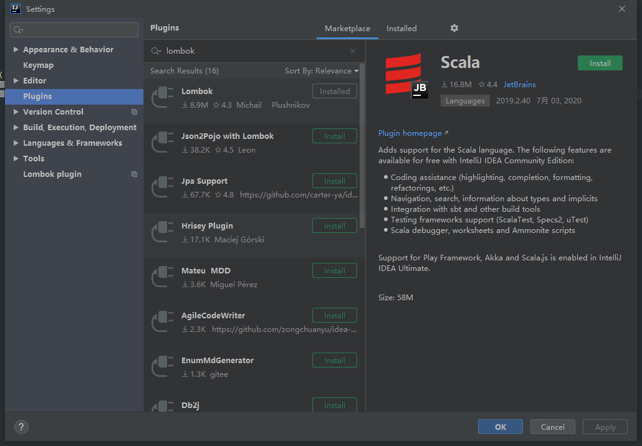642x446 pixels.
Task: Cancel the Settings dialog
Action: point(552,427)
